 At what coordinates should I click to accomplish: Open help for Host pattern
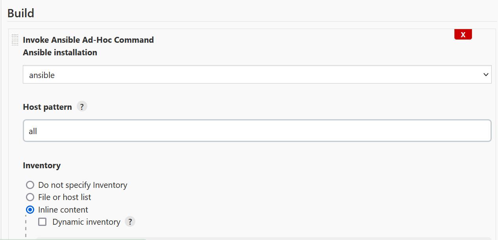(x=82, y=107)
